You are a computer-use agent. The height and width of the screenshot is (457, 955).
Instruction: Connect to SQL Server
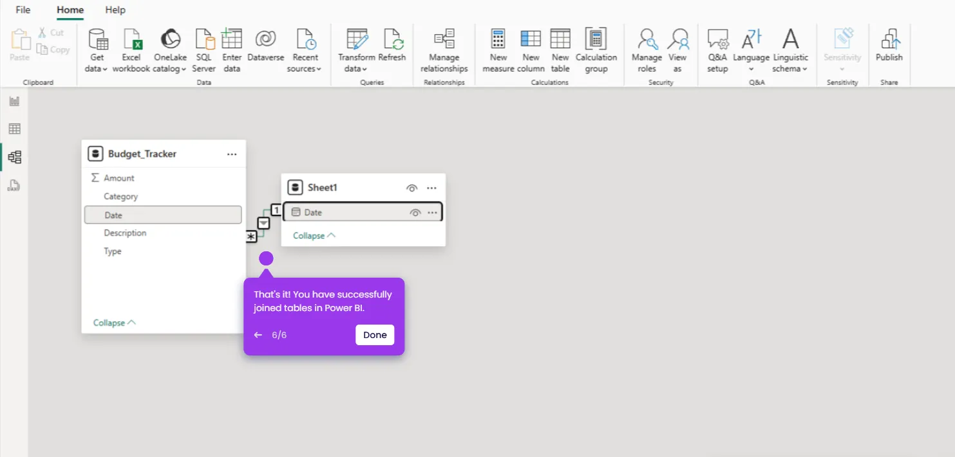(x=204, y=51)
